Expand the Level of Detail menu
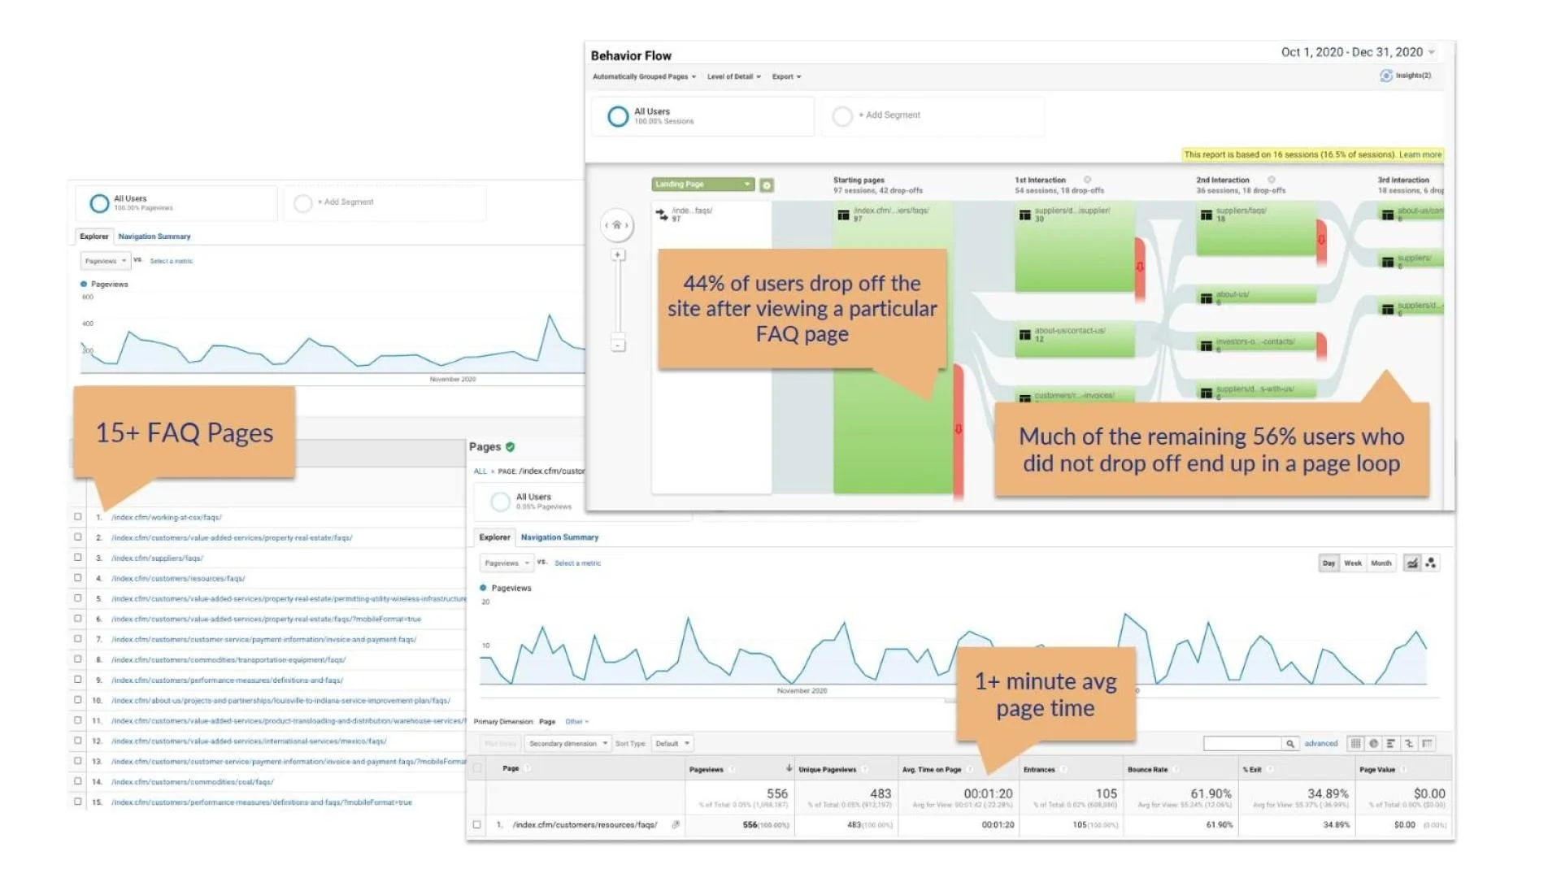 [x=733, y=76]
